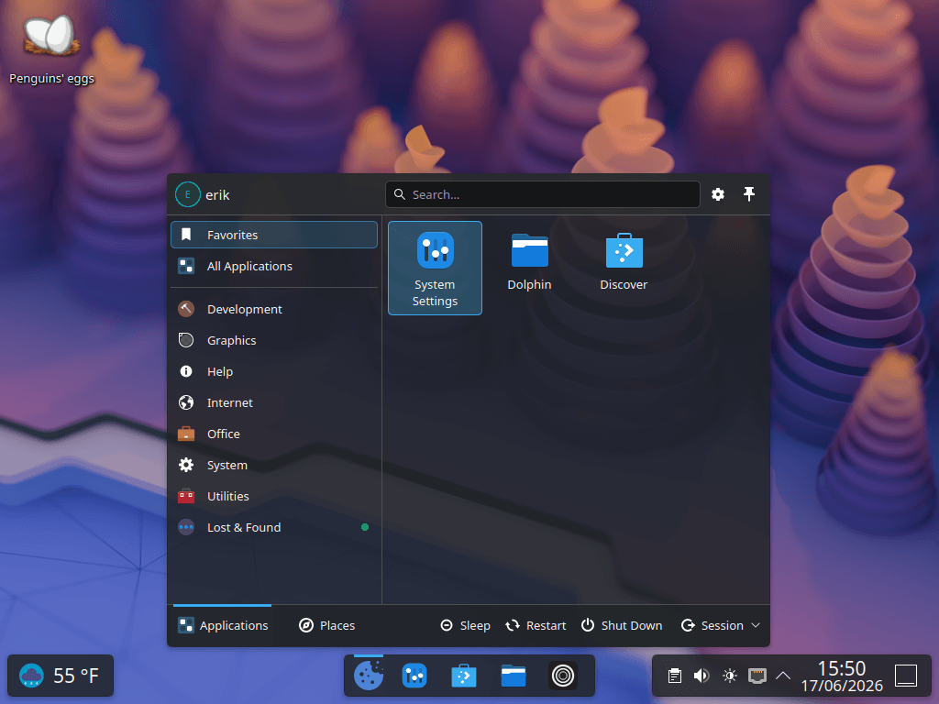The image size is (939, 704).
Task: Open the Office category
Action: click(274, 434)
